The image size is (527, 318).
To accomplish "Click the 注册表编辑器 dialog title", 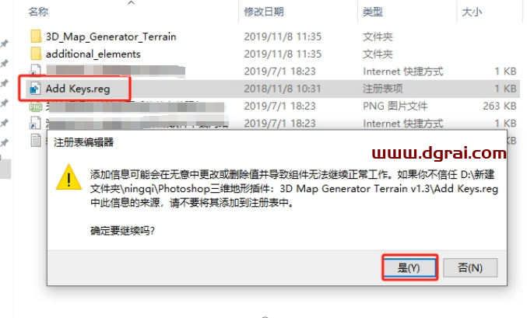I will (x=84, y=142).
